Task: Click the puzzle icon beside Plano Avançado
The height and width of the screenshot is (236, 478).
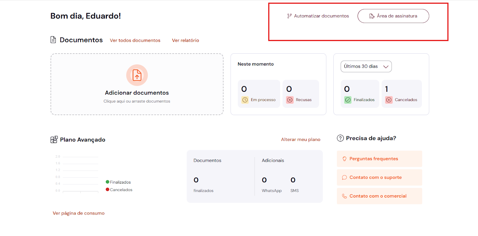Action: point(54,139)
